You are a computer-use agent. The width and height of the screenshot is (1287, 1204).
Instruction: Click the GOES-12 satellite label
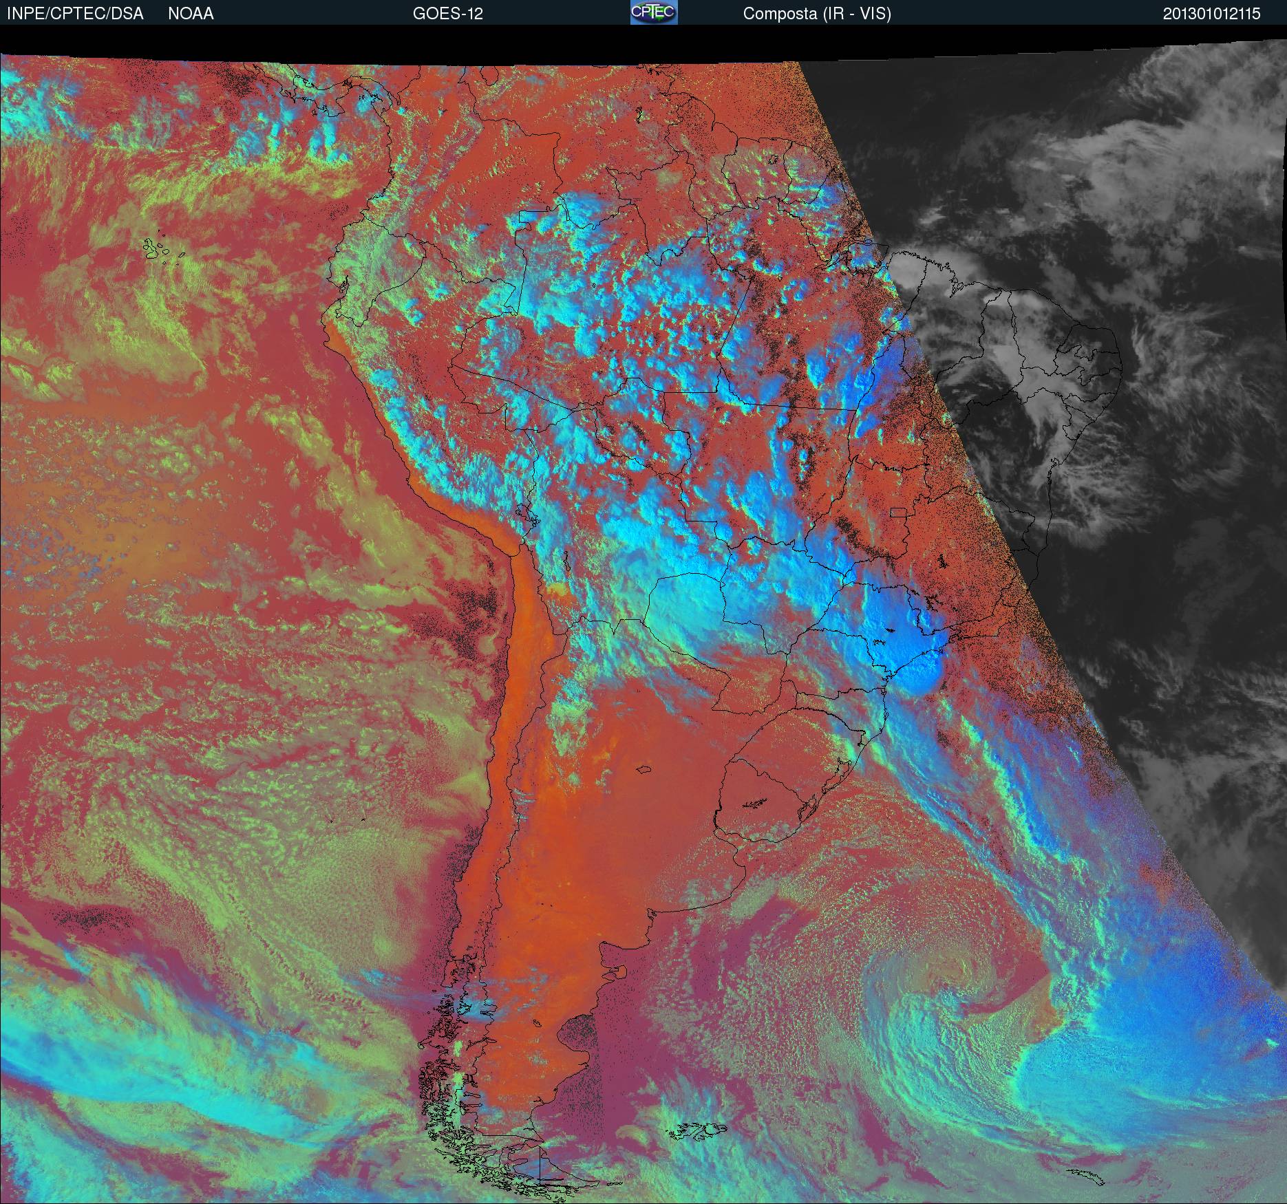[447, 14]
